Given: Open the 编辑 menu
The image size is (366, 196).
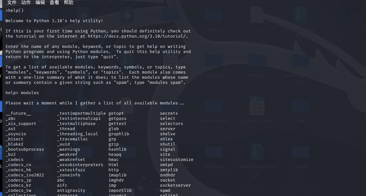Looking at the screenshot, I should point(40,3).
